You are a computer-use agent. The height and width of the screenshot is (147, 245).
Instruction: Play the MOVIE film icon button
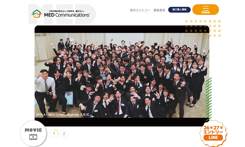click(33, 134)
